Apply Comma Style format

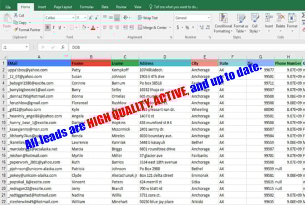click(193, 27)
